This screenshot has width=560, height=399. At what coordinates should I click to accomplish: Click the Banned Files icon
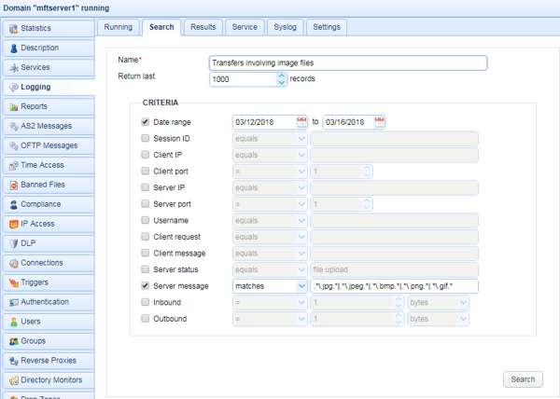click(14, 186)
